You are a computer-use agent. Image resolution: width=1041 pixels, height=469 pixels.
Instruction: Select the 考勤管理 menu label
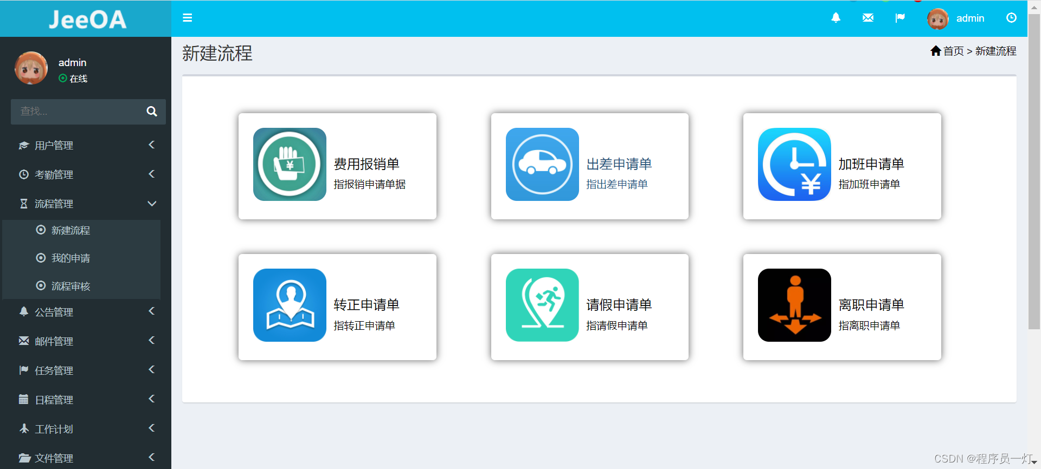click(x=54, y=174)
